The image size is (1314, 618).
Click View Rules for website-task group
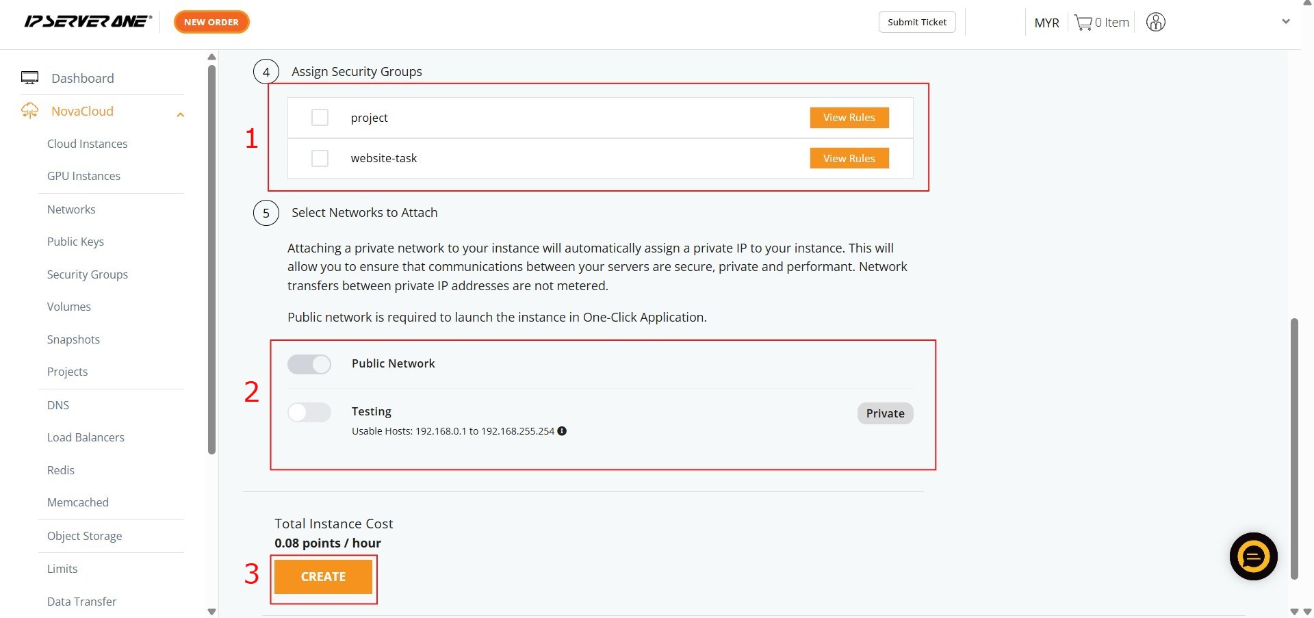(x=849, y=159)
